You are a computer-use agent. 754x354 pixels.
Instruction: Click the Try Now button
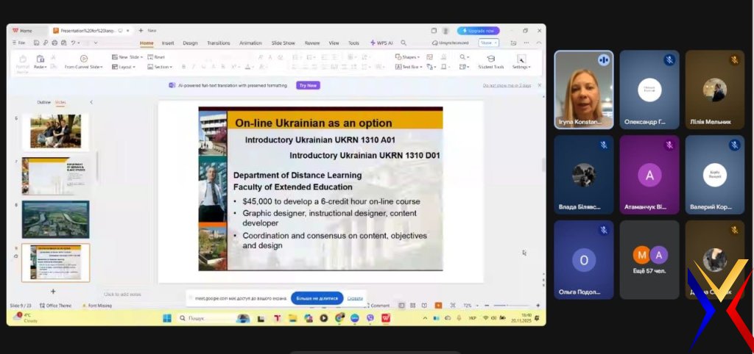click(x=308, y=85)
